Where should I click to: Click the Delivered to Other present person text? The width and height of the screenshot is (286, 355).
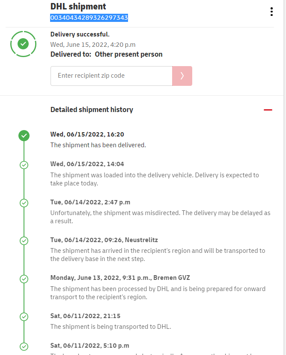point(106,55)
